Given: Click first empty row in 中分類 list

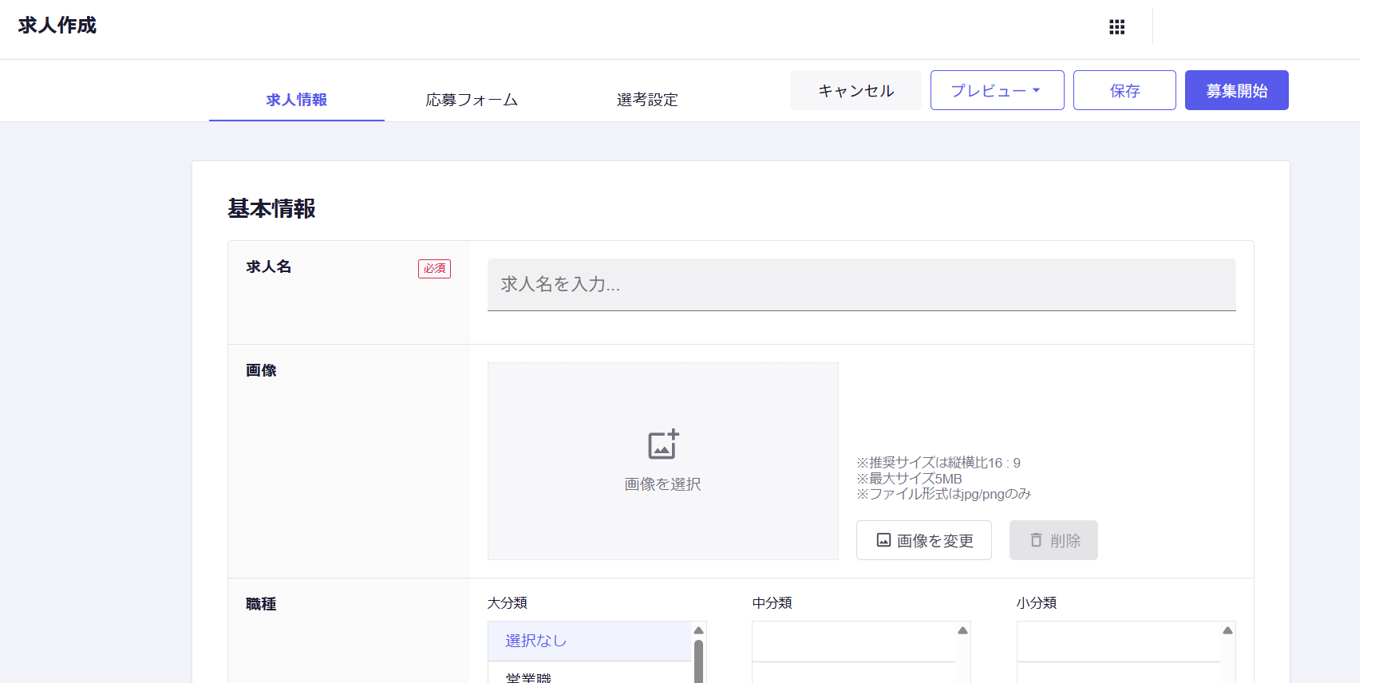Looking at the screenshot, I should tap(854, 642).
